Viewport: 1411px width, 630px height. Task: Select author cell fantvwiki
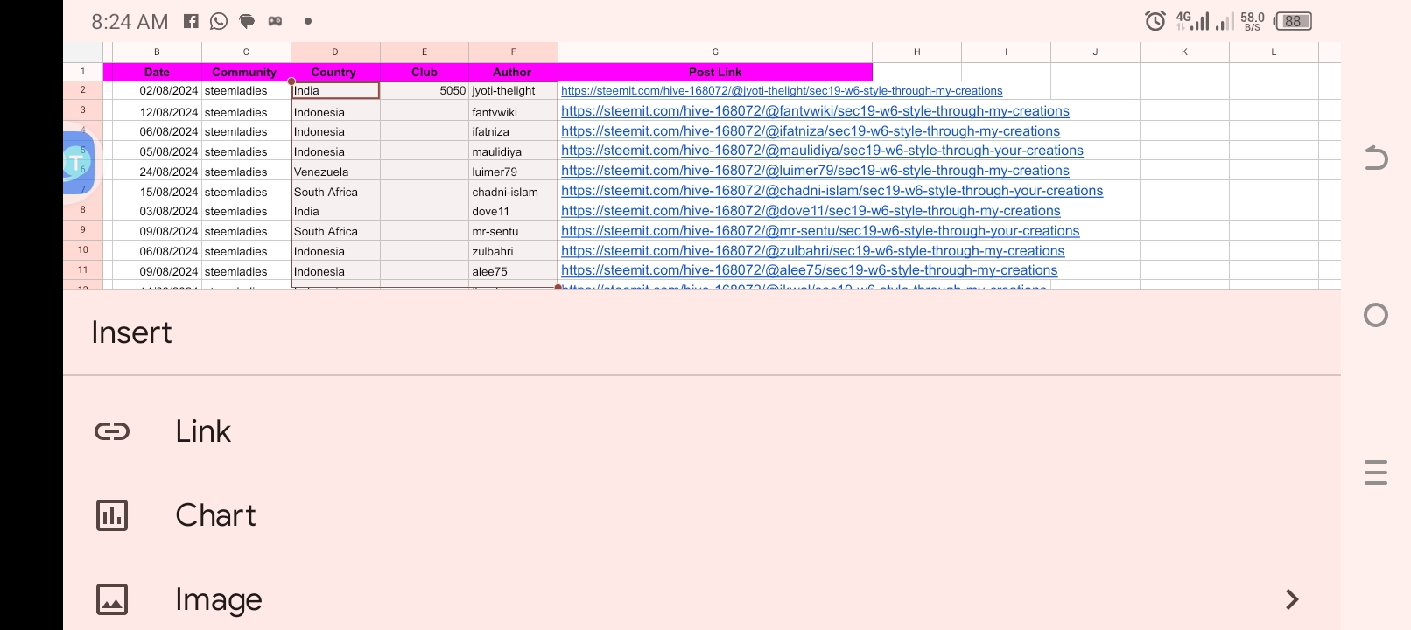513,112
